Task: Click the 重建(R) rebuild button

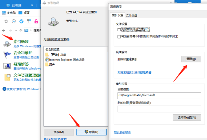Action: tap(189, 59)
